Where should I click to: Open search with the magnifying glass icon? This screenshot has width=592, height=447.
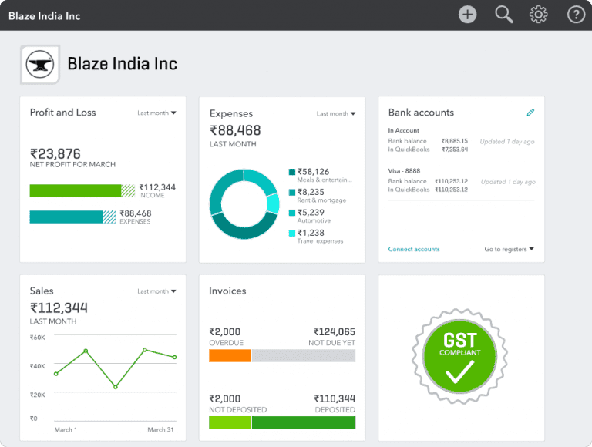tap(503, 15)
